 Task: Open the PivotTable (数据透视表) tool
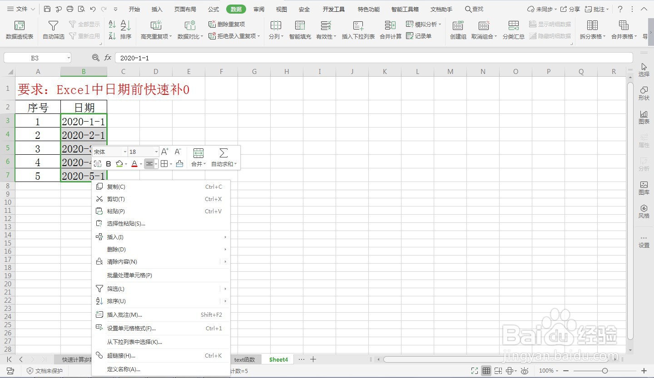(x=20, y=30)
